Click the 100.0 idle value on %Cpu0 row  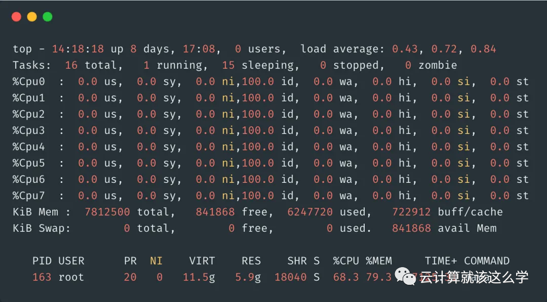click(x=258, y=81)
